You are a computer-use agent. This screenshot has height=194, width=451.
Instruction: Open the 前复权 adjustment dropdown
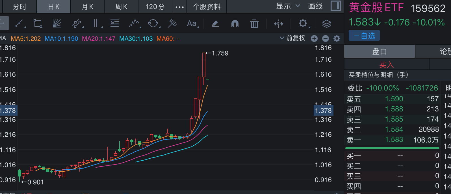[292, 38]
